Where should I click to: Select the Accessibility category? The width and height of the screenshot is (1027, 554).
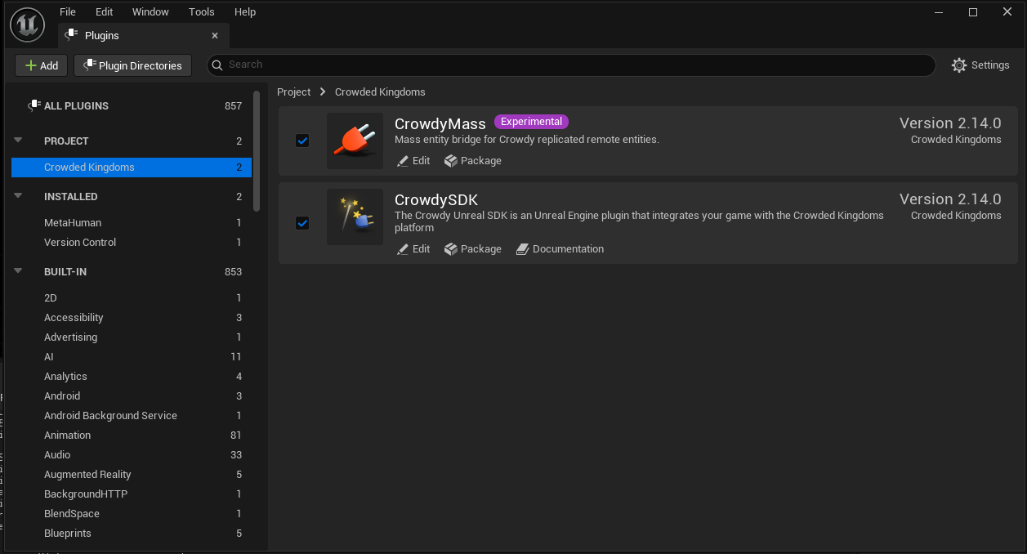[x=132, y=317]
